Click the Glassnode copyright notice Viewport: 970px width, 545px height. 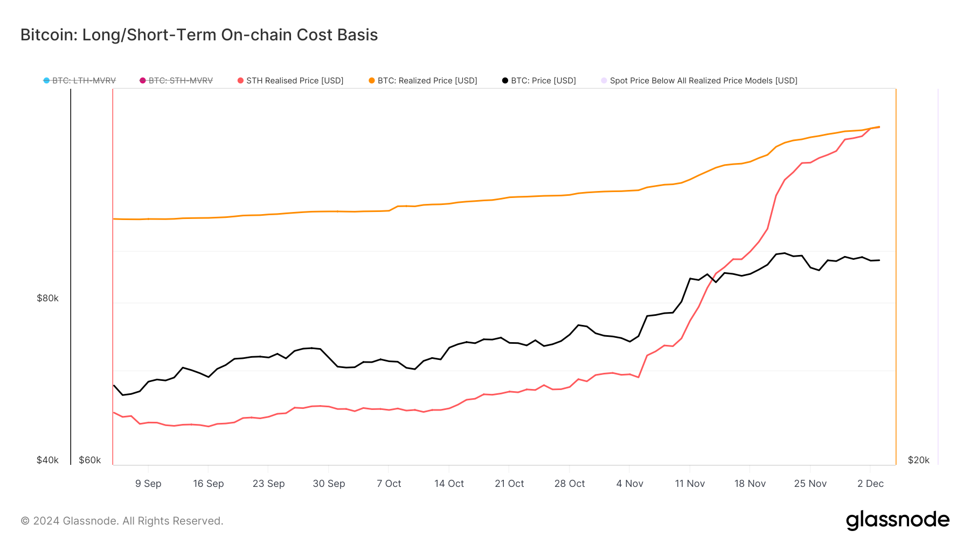coord(122,521)
